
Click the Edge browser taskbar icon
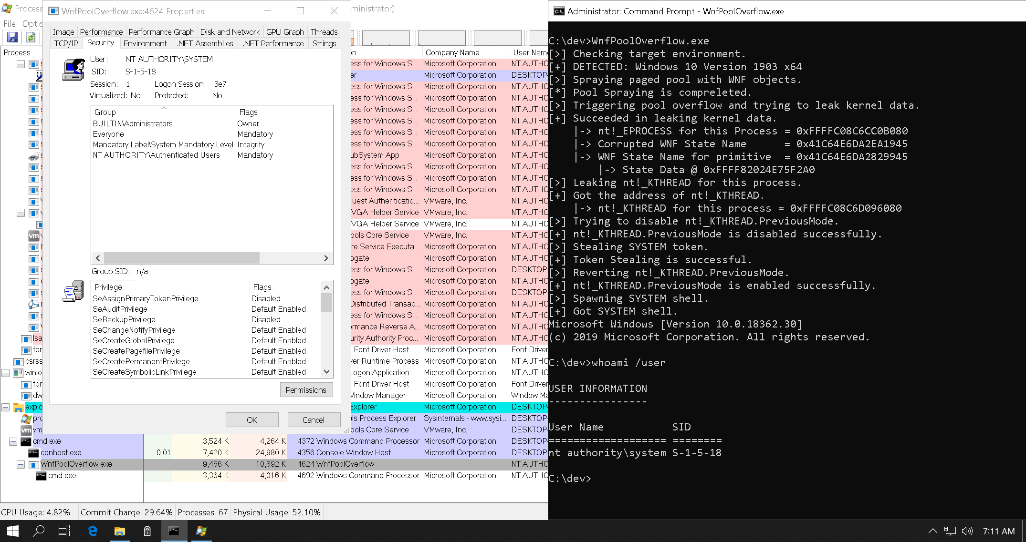[x=93, y=531]
